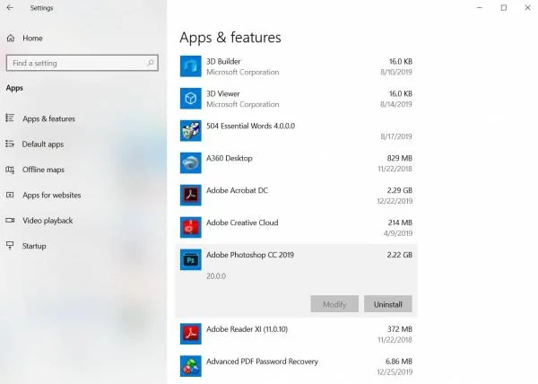Click the Photoshop Ps icon
This screenshot has height=384, width=538.
(191, 259)
